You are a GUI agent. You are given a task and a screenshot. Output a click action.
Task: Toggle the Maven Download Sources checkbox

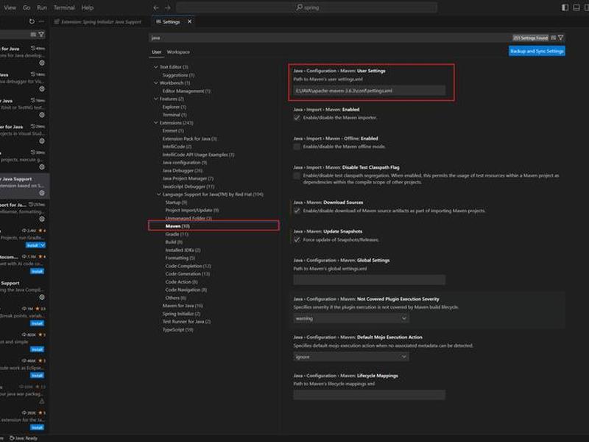pos(297,211)
